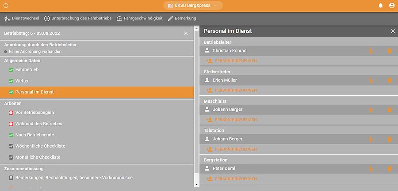Image resolution: width=398 pixels, height=191 pixels.
Task: Delete Christian Konrad with trash icon
Action: click(390, 51)
